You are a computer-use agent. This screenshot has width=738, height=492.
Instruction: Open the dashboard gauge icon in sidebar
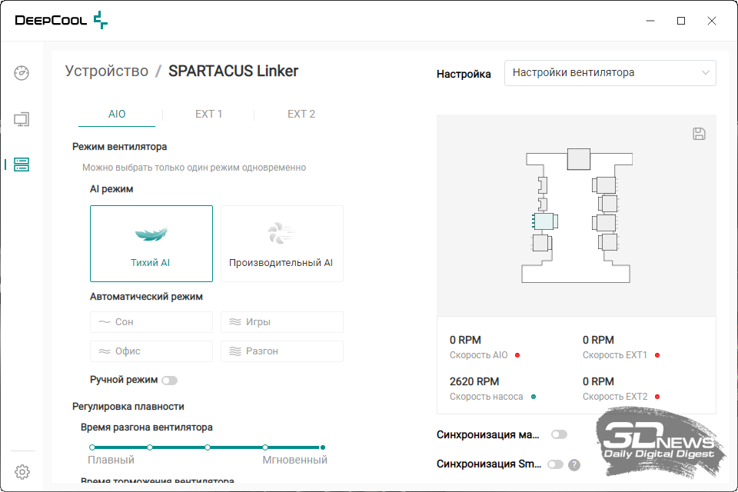pyautogui.click(x=22, y=73)
